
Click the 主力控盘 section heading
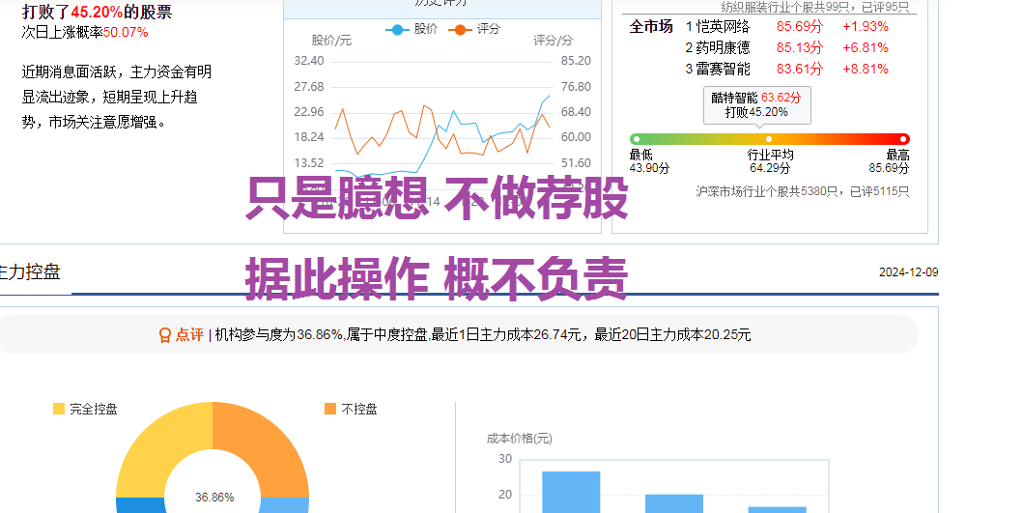click(x=30, y=272)
